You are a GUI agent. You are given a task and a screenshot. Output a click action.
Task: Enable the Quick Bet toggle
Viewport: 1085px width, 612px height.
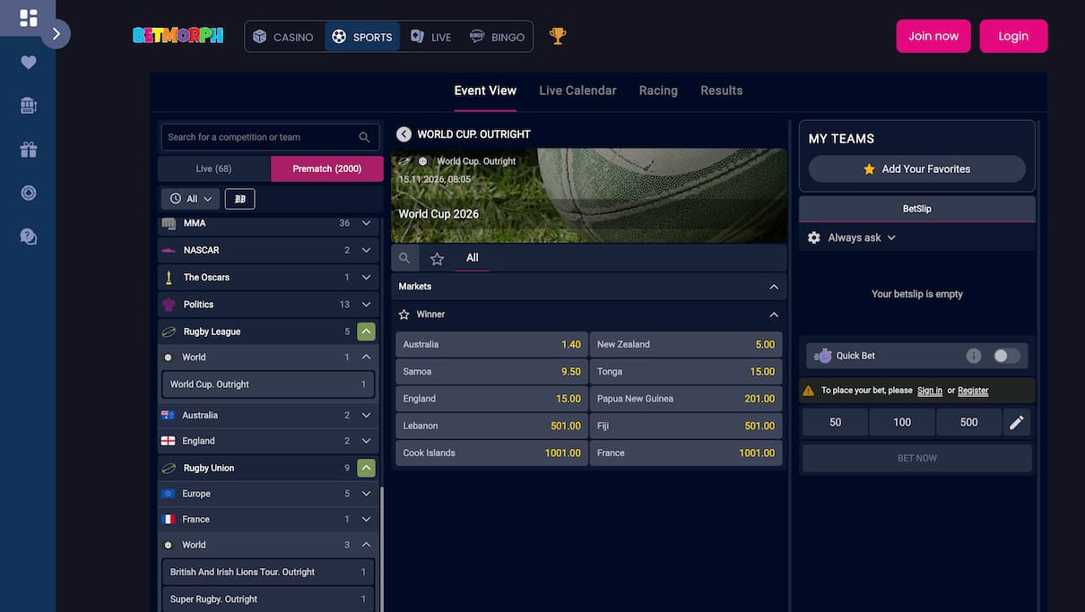pos(1006,356)
